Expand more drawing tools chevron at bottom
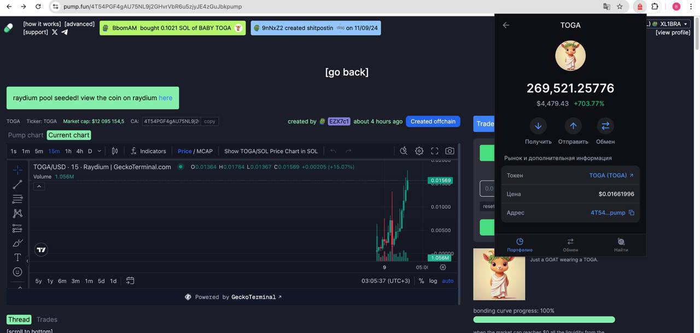 pyautogui.click(x=20, y=287)
